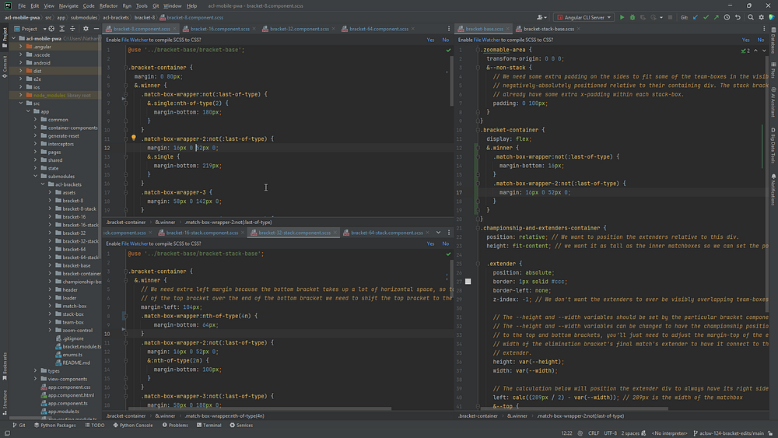Run the Angular CLI Server configuration
Screen dimensions: 778x438
tap(622, 16)
